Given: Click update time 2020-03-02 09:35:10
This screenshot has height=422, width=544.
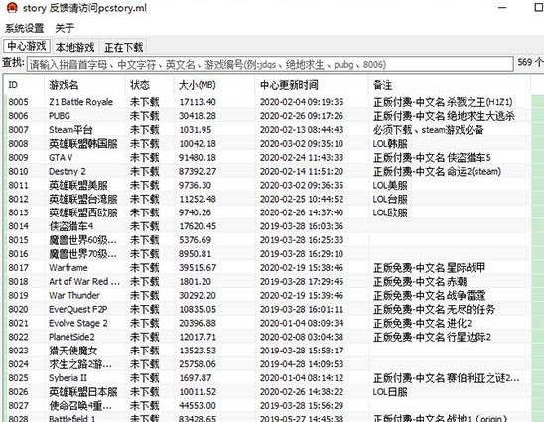Looking at the screenshot, I should (302, 143).
